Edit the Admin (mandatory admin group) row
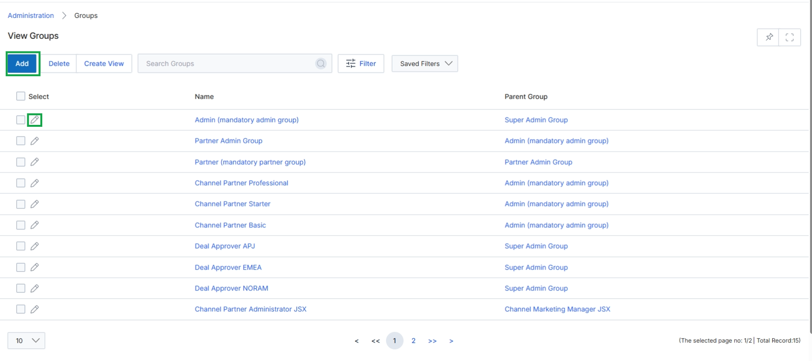The width and height of the screenshot is (812, 361). pos(35,120)
